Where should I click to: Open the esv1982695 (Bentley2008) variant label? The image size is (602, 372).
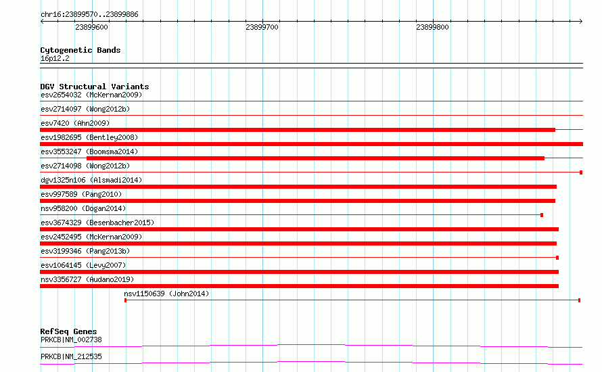tap(89, 137)
